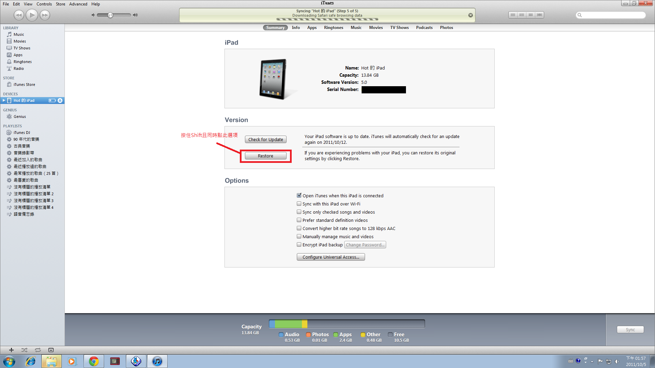
Task: Click the Sync button
Action: (630, 329)
